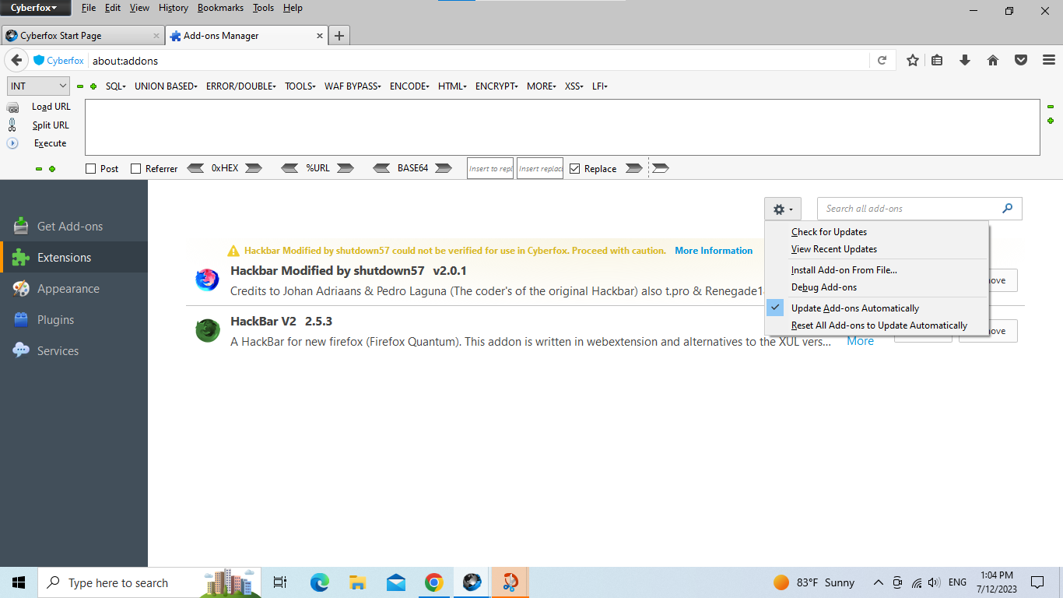Choose Reset All Add-ons to Update Automatically
Screen dimensions: 1063x598
point(877,325)
